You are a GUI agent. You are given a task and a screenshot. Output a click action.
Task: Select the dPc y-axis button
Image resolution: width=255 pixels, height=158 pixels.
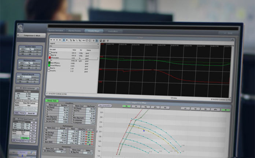point(155,107)
